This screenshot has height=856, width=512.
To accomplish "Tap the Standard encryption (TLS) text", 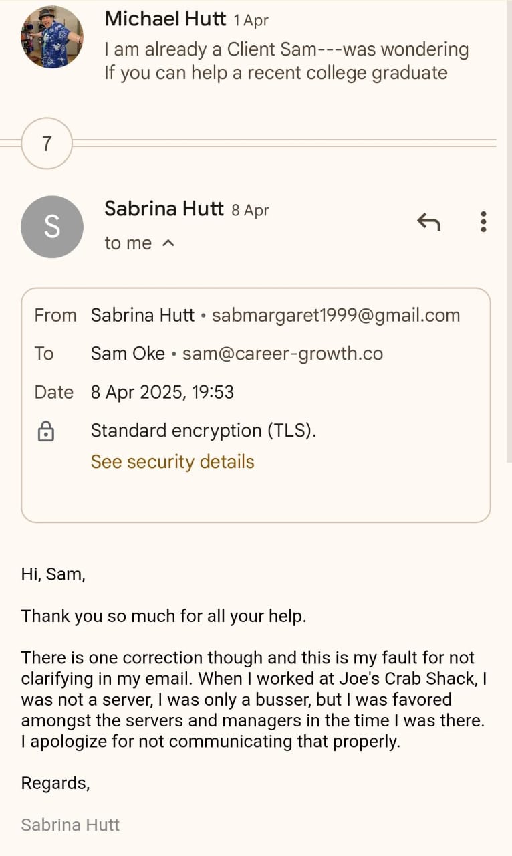I will (203, 430).
